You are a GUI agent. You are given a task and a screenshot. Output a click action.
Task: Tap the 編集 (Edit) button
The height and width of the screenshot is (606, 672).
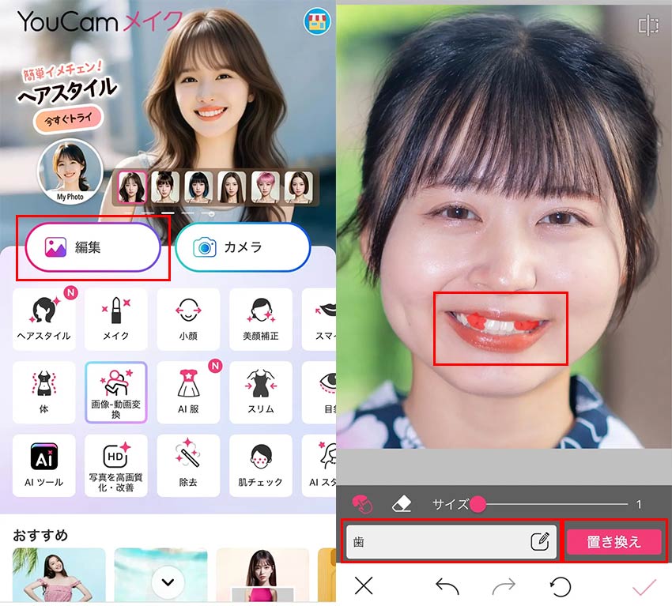coord(89,246)
